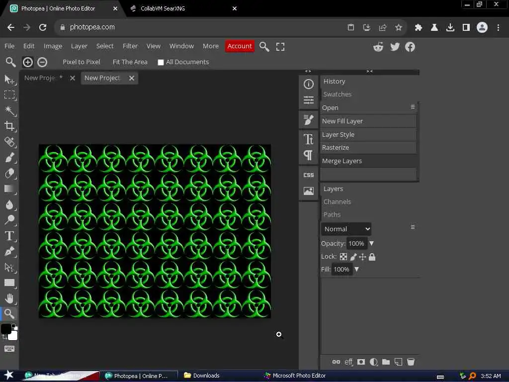Select Merge Layers history step
The width and height of the screenshot is (509, 382).
click(368, 161)
